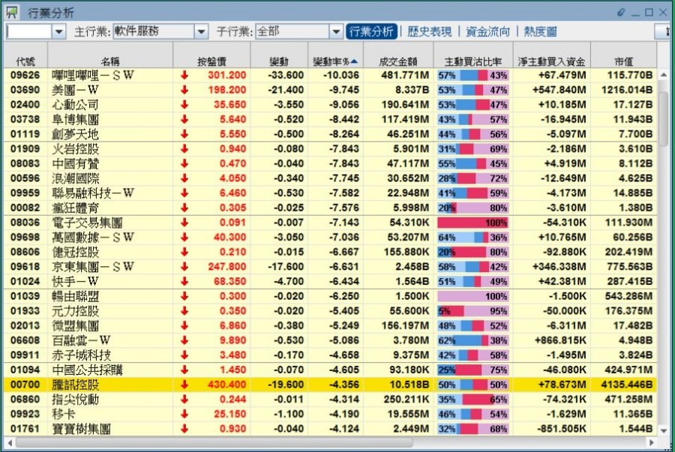Image resolution: width=675 pixels, height=452 pixels.
Task: Expand the 主行業 軟件服務 dropdown
Action: tap(201, 31)
